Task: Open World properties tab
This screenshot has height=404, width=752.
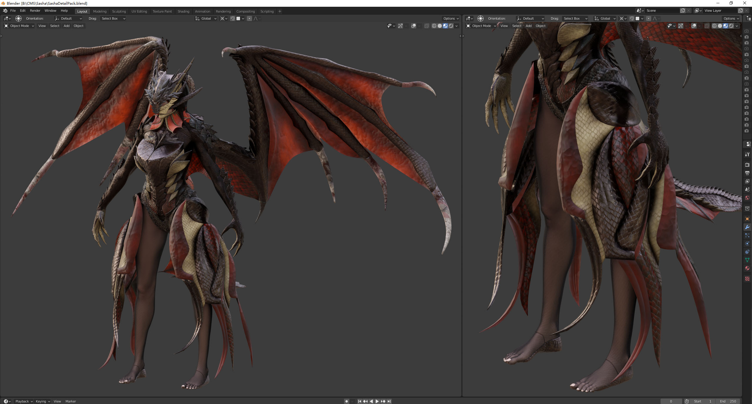Action: coord(747,198)
